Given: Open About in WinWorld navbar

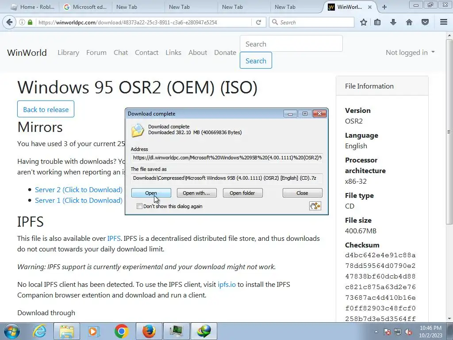Looking at the screenshot, I should [x=198, y=52].
